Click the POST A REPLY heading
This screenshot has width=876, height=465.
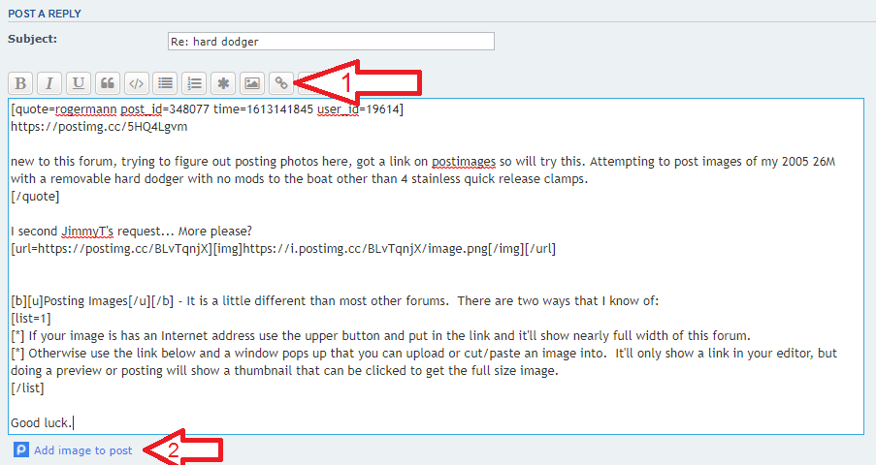(x=45, y=14)
